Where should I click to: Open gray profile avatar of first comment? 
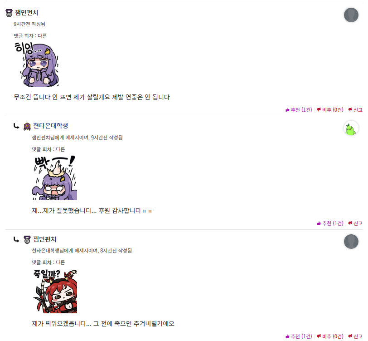tap(351, 15)
